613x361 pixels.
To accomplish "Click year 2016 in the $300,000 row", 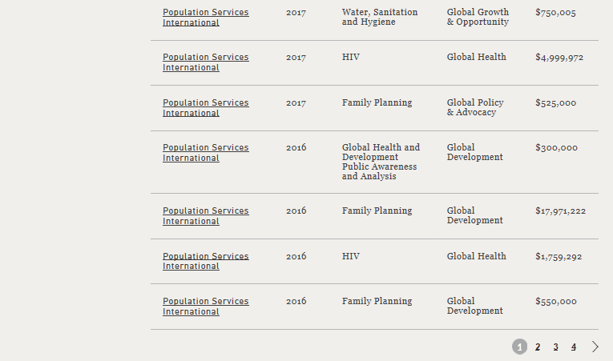I will point(296,147).
